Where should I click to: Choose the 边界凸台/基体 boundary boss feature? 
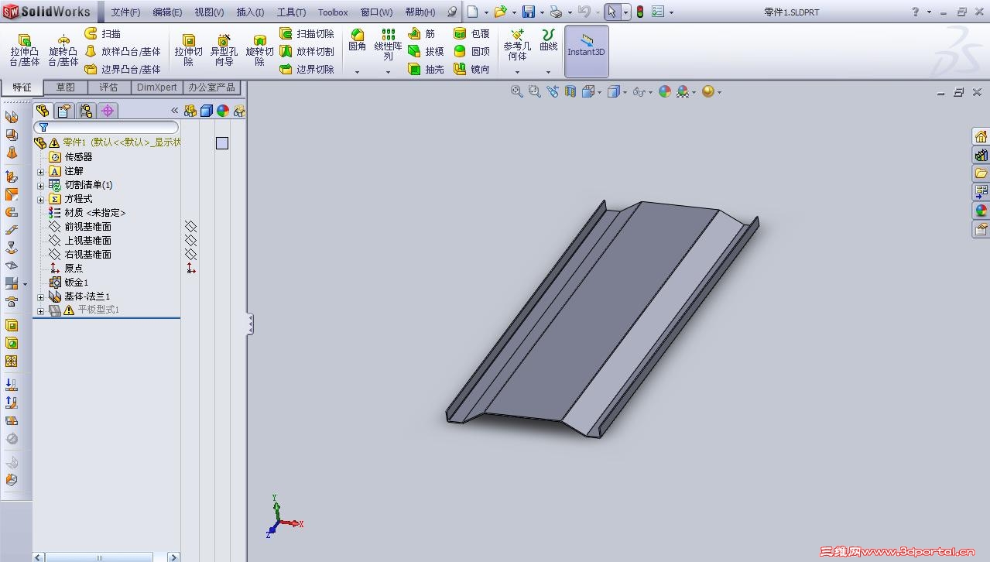point(122,69)
